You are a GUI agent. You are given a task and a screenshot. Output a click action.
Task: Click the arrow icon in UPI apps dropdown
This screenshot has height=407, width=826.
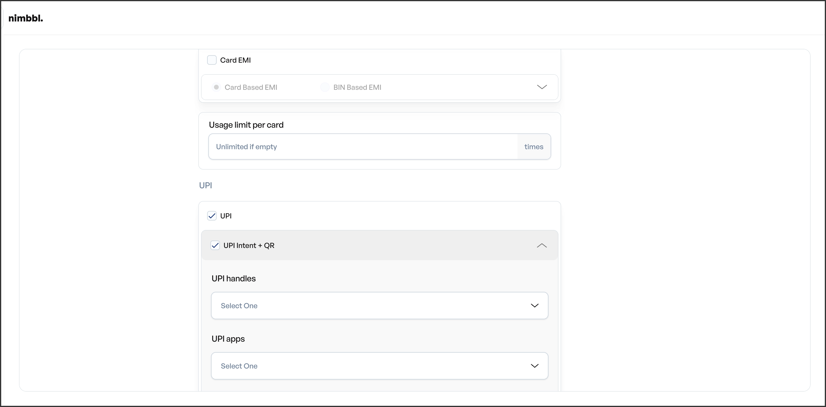point(534,366)
